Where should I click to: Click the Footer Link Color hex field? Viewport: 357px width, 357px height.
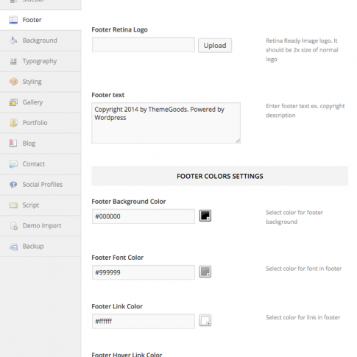[x=144, y=321]
